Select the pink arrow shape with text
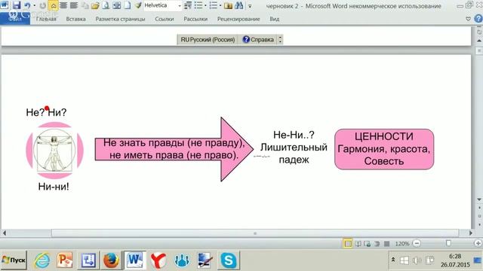 click(174, 149)
